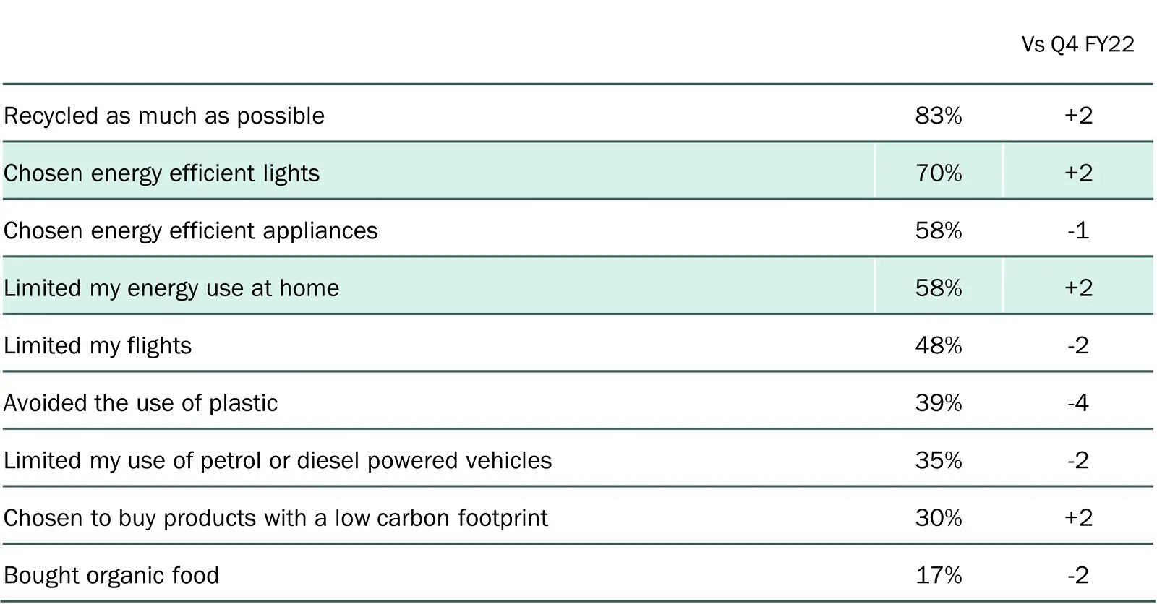Click the 17% value for organic food

click(939, 575)
